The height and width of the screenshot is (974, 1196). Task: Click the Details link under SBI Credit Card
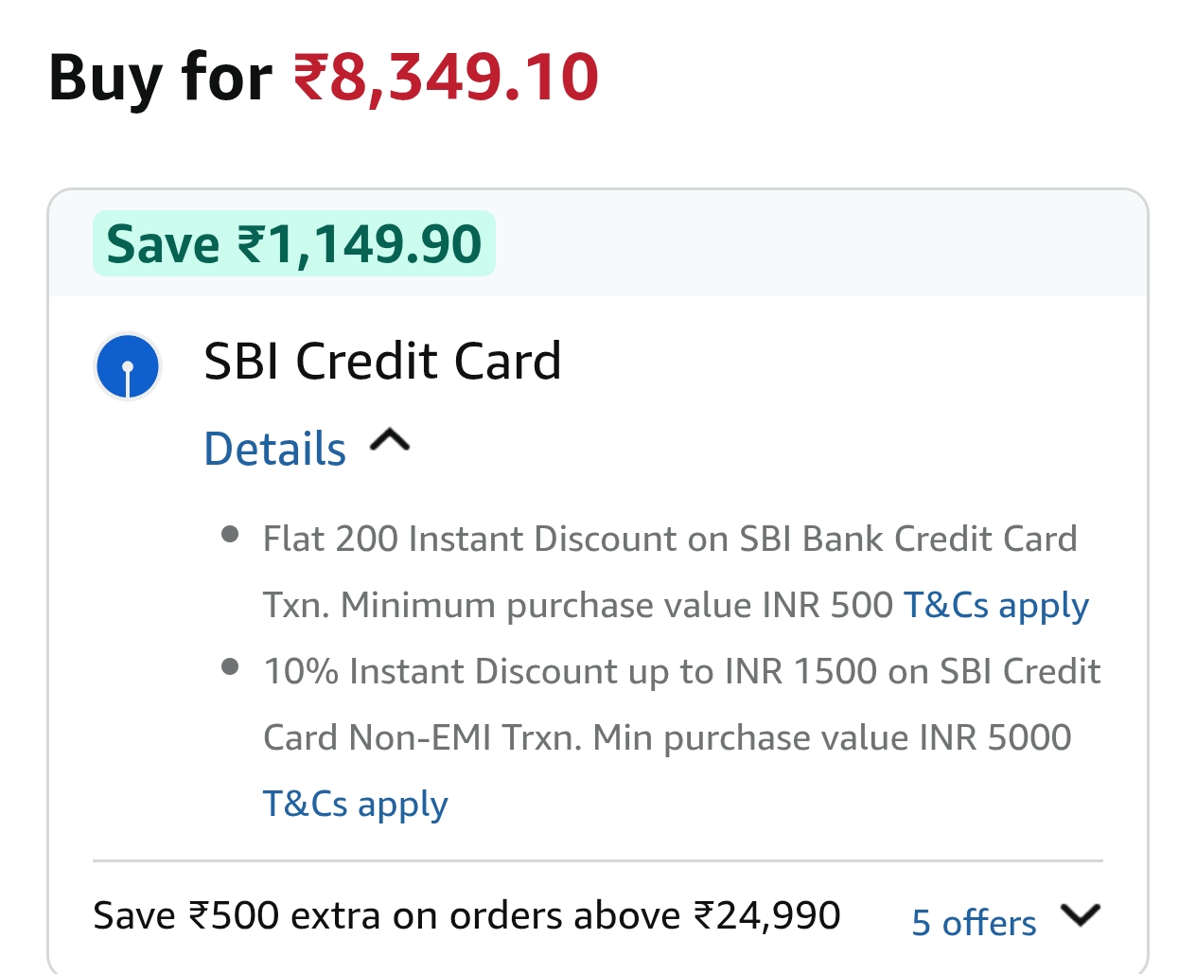[275, 449]
